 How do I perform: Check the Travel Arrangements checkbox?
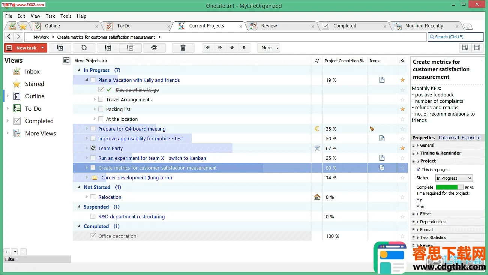click(101, 99)
